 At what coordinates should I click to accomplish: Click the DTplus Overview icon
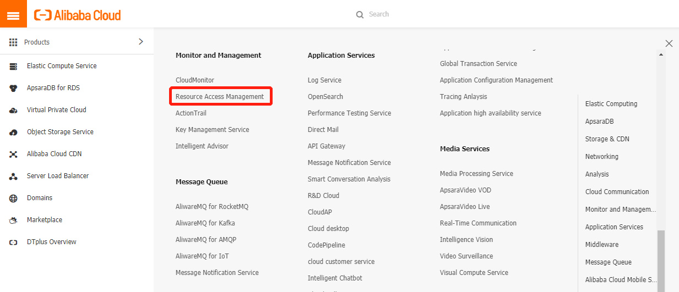14,242
